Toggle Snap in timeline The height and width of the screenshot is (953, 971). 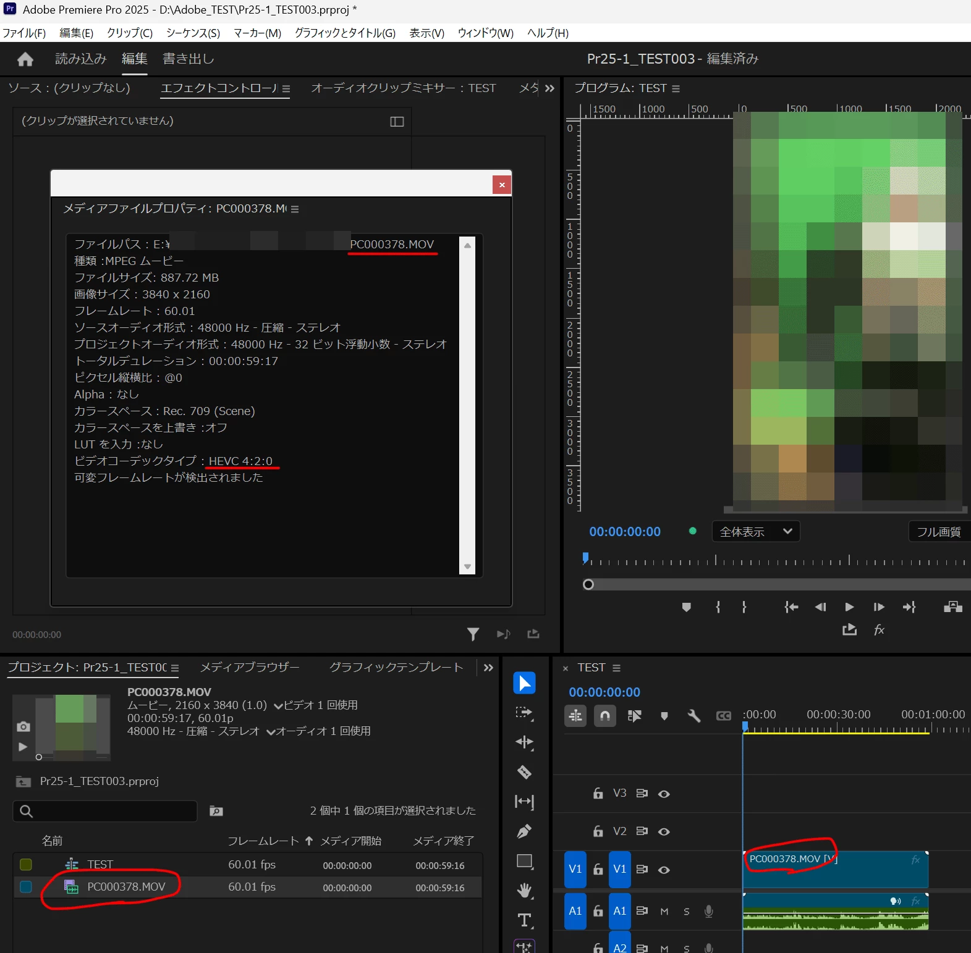click(x=605, y=716)
